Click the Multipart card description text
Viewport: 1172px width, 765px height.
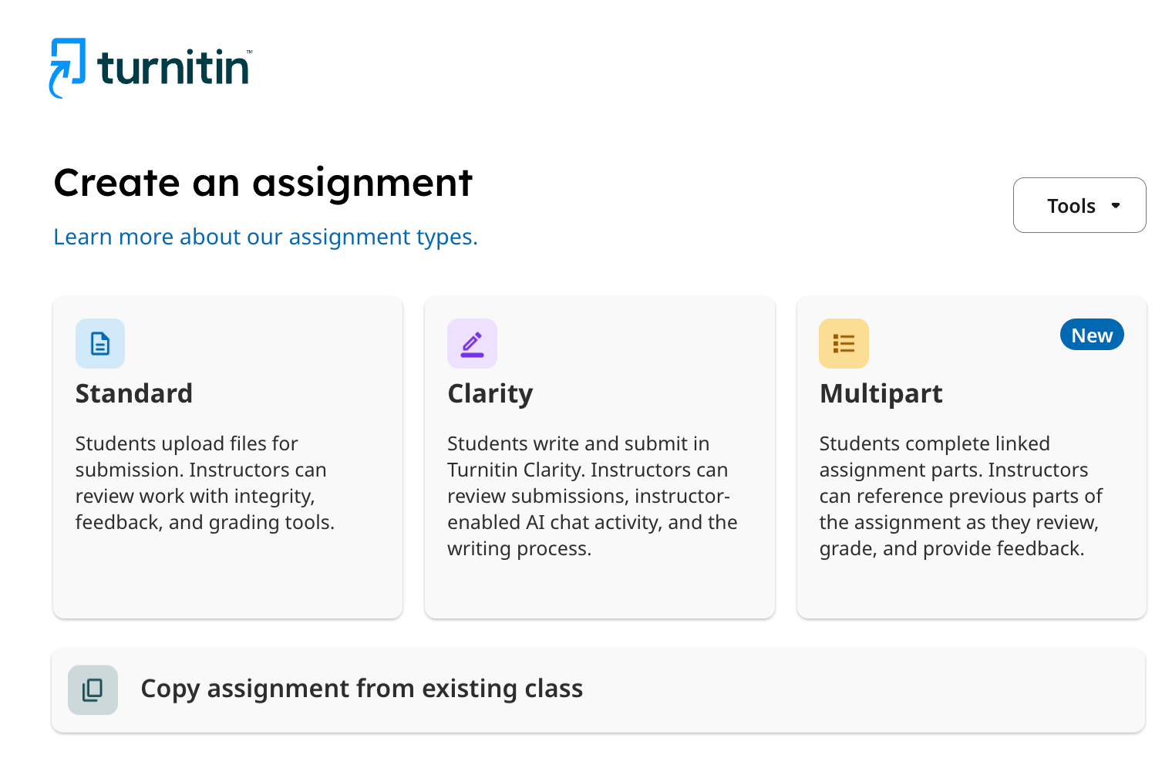tap(961, 496)
